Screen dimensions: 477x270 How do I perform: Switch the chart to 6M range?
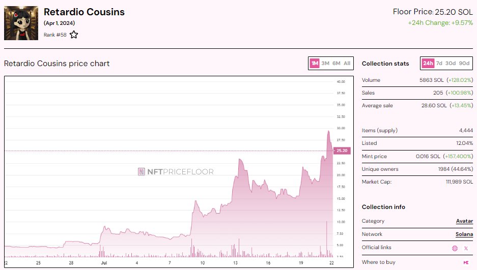point(336,63)
